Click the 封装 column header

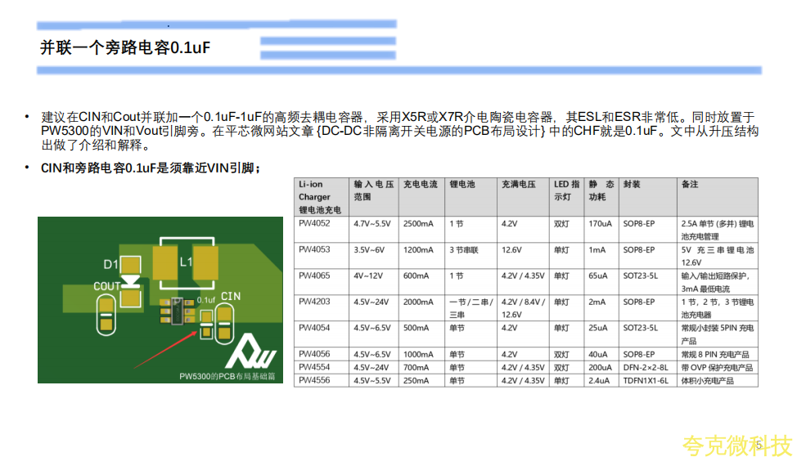[631, 185]
